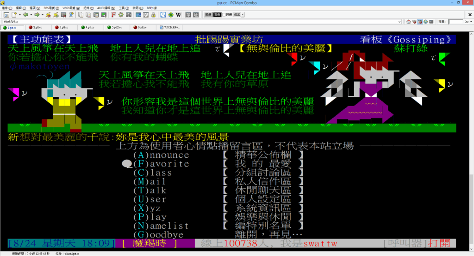Open the 編輯(E) menu
The image size is (474, 256).
pyautogui.click(x=21, y=8)
